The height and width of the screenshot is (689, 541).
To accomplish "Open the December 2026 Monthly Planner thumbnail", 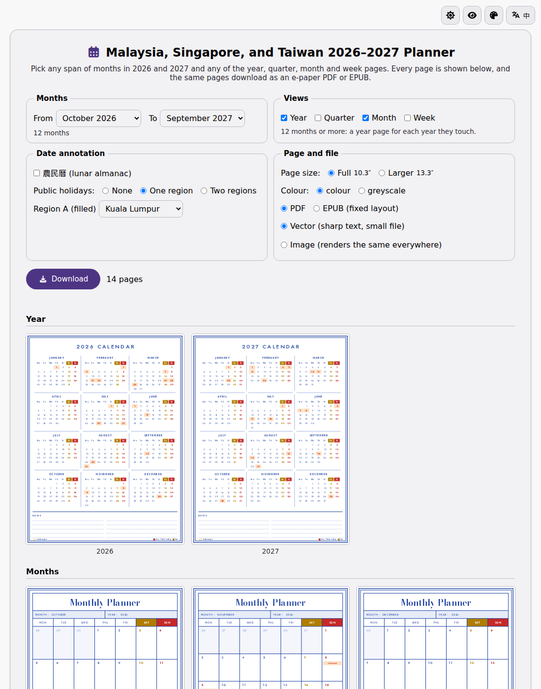I will point(436,638).
